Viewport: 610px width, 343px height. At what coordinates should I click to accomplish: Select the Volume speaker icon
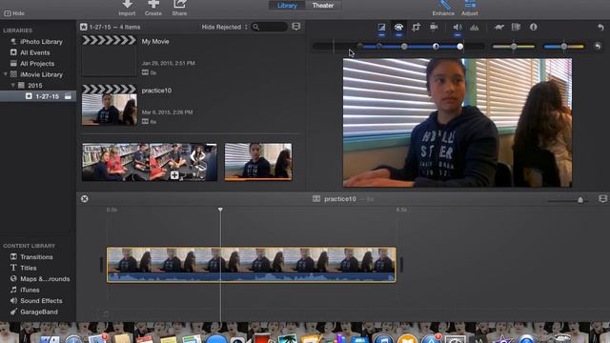point(457,28)
